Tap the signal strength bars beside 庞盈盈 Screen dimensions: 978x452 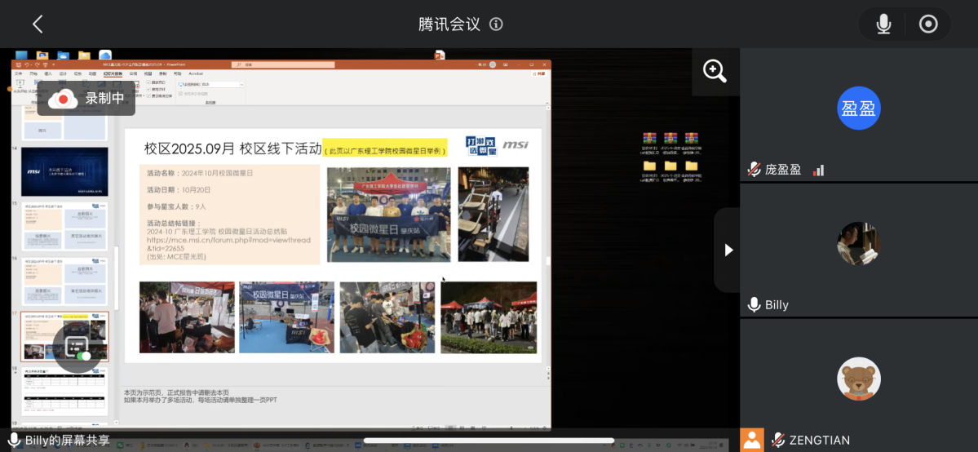(819, 171)
